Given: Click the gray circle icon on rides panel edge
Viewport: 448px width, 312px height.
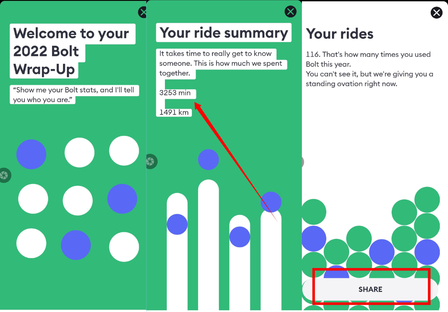Looking at the screenshot, I should (303, 162).
